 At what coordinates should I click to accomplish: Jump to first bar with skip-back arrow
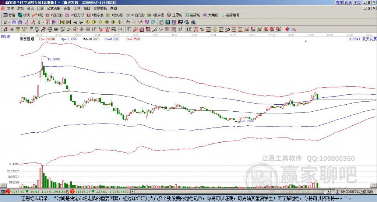62,22
